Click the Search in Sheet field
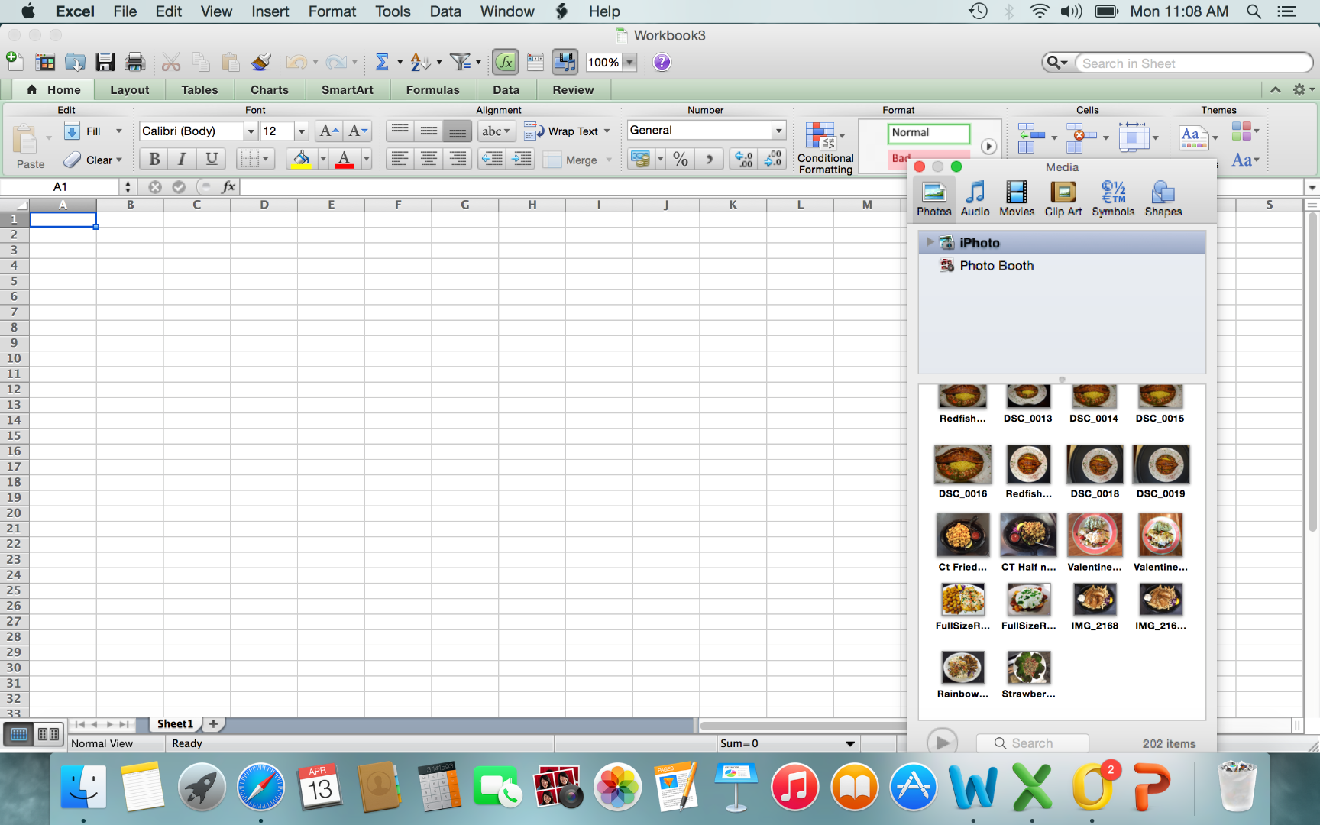 point(1192,63)
